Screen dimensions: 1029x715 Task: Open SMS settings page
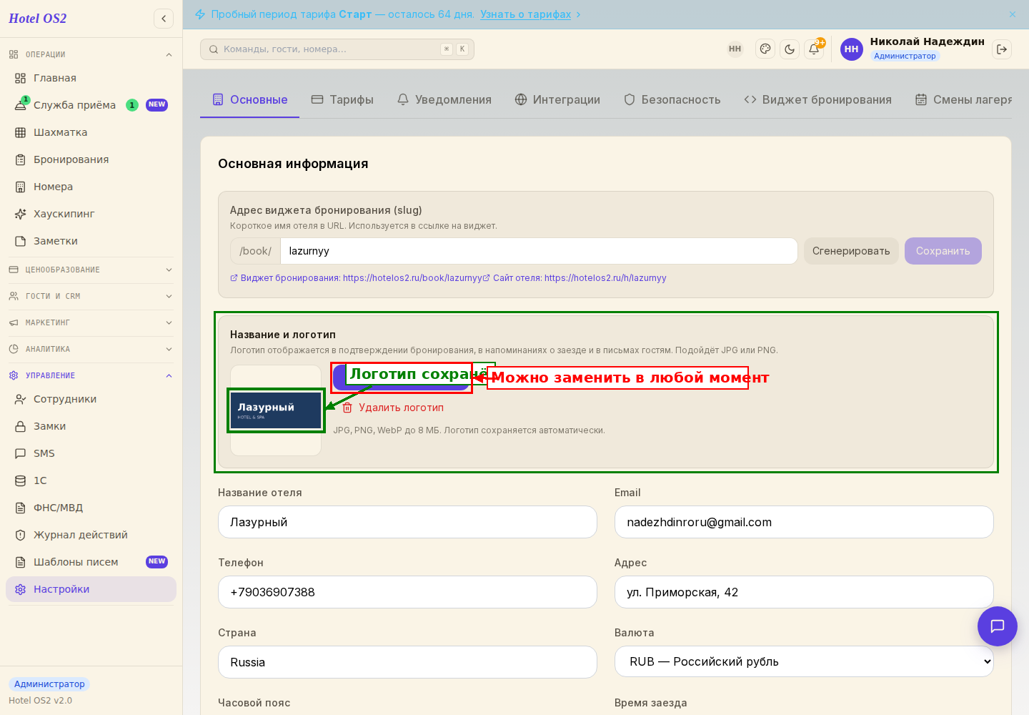coord(91,453)
